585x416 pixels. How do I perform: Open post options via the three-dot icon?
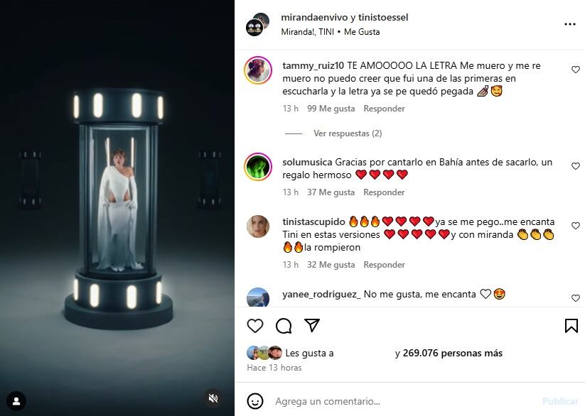point(570,23)
